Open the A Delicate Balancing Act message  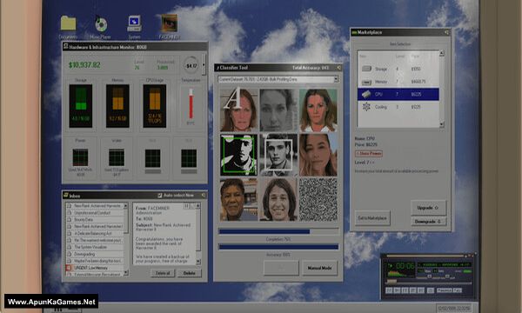95,233
